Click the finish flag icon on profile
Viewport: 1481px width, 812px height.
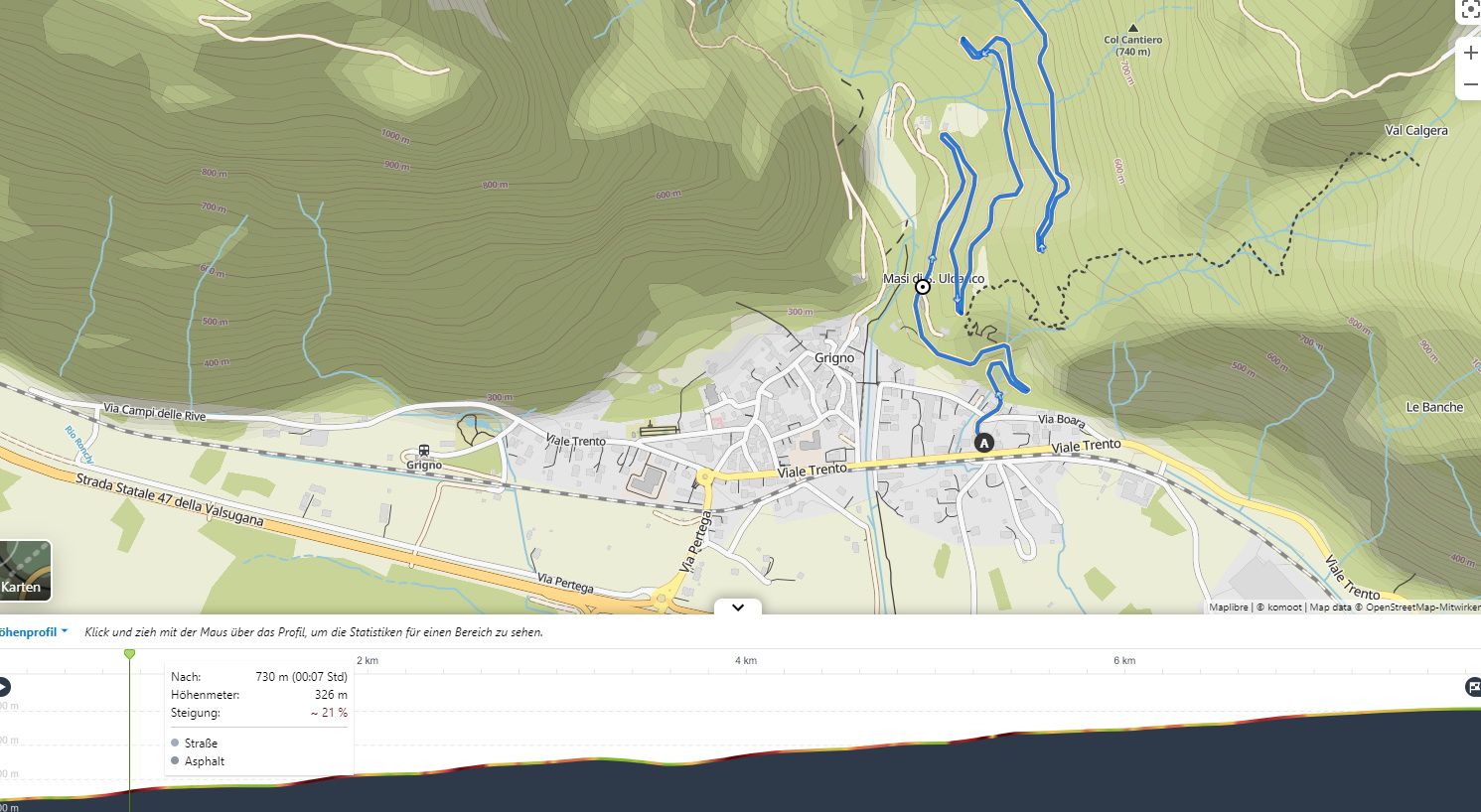(1473, 687)
